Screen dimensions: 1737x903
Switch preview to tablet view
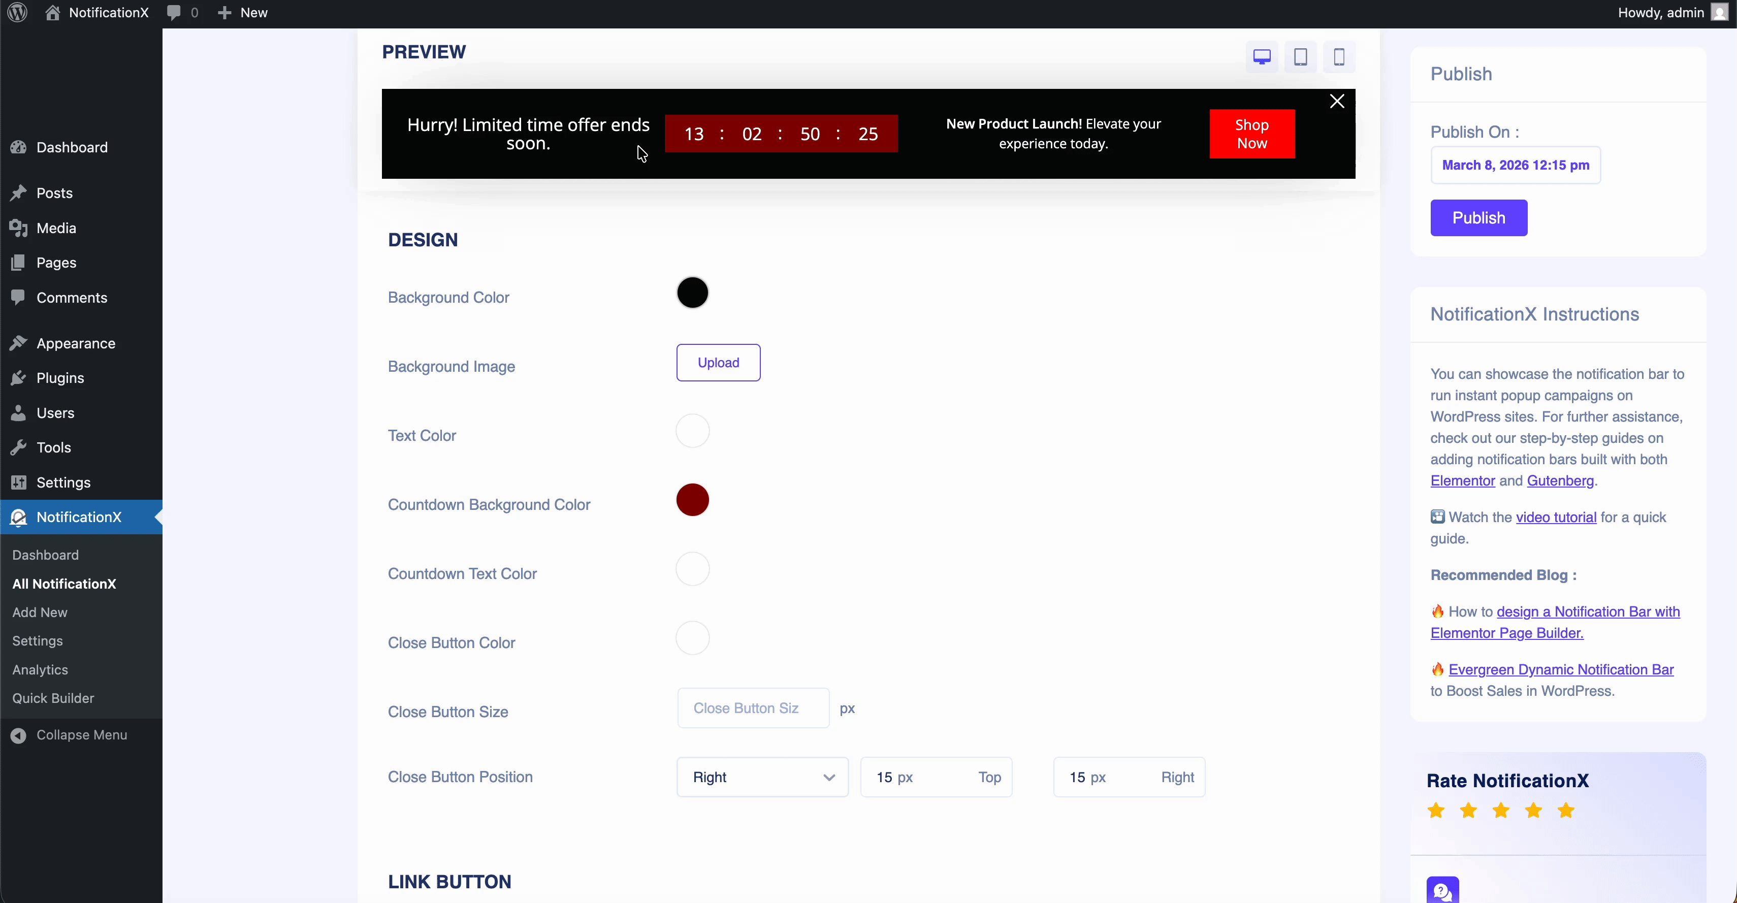(1301, 57)
